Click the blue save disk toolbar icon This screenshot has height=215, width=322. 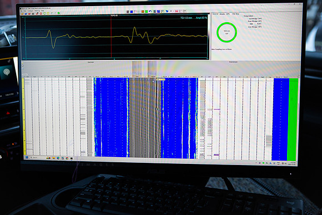click(26, 14)
